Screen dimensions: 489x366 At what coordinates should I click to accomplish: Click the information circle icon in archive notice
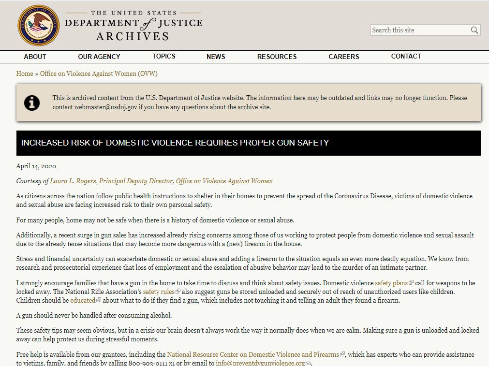point(32,102)
